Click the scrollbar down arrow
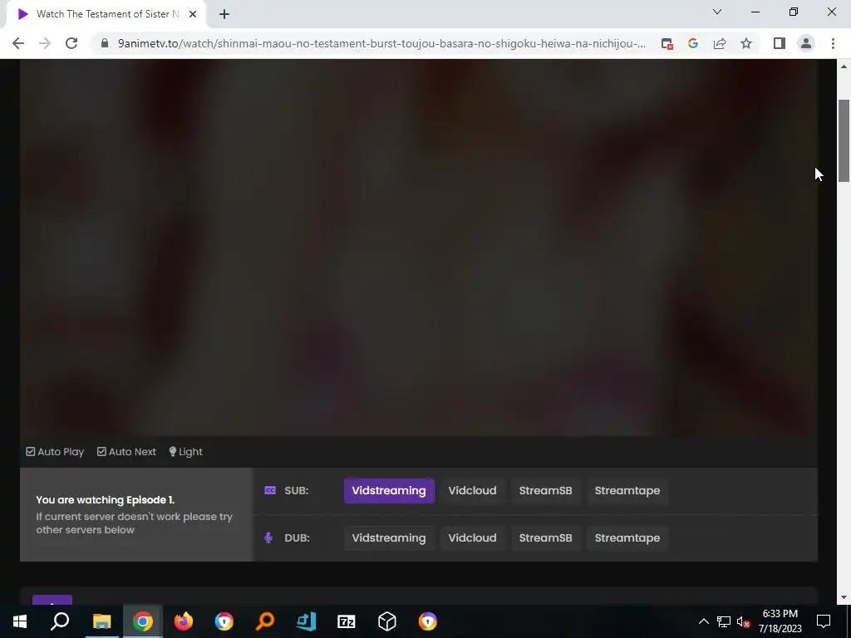 [x=844, y=597]
